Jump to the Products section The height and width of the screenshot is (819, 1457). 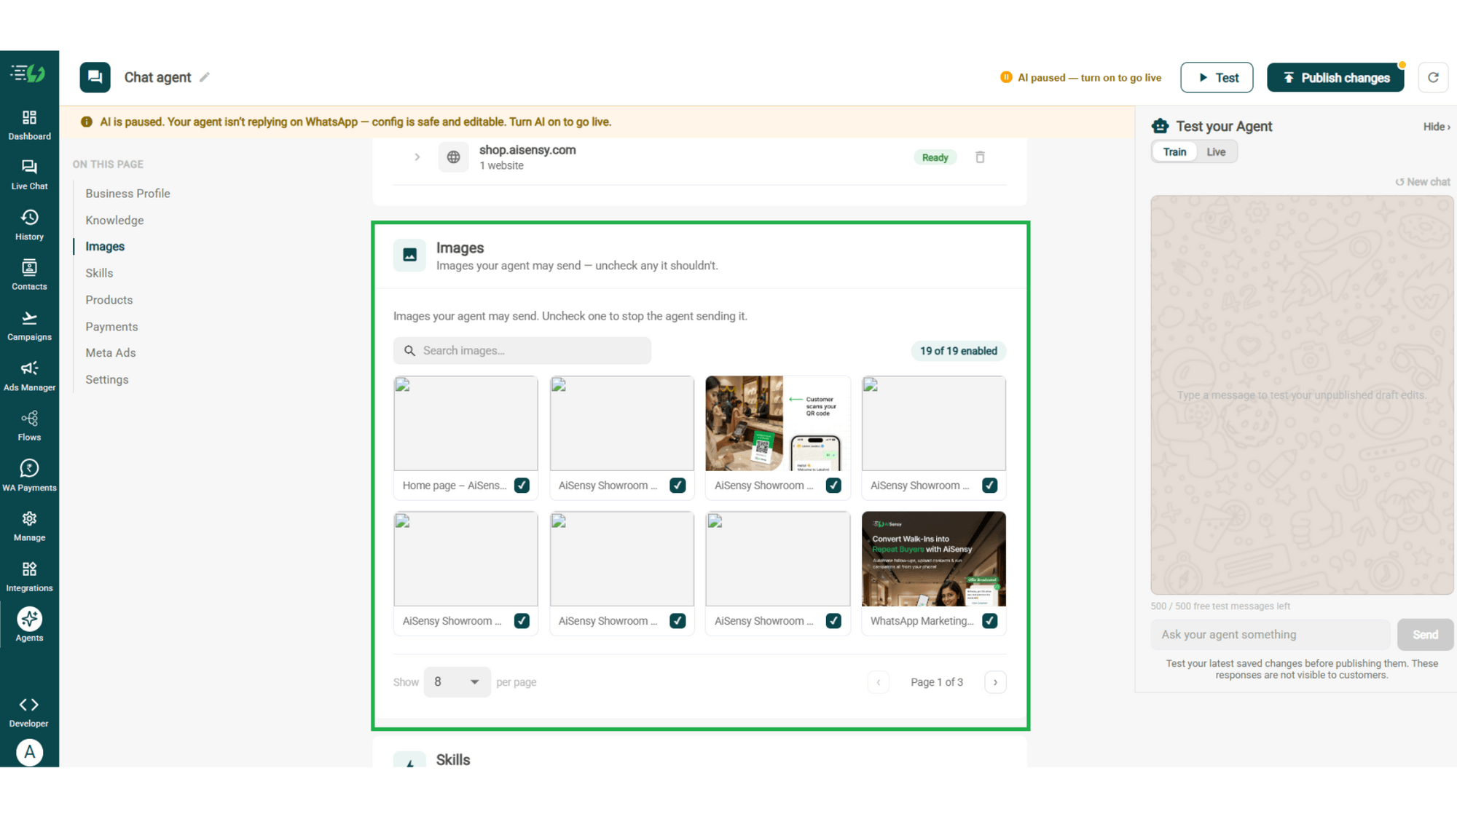[109, 300]
